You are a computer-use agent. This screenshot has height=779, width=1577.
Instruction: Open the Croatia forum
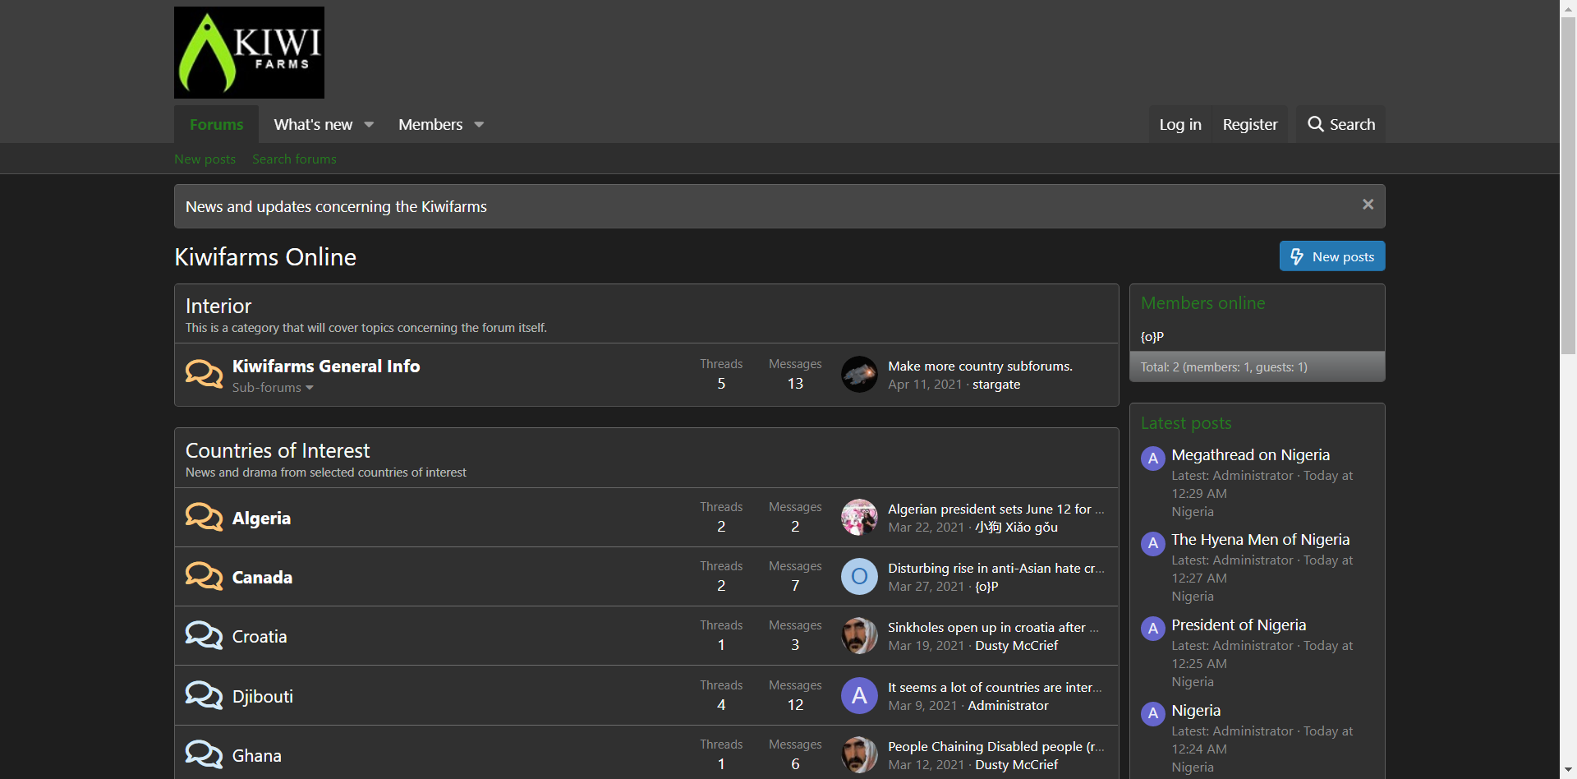click(260, 637)
